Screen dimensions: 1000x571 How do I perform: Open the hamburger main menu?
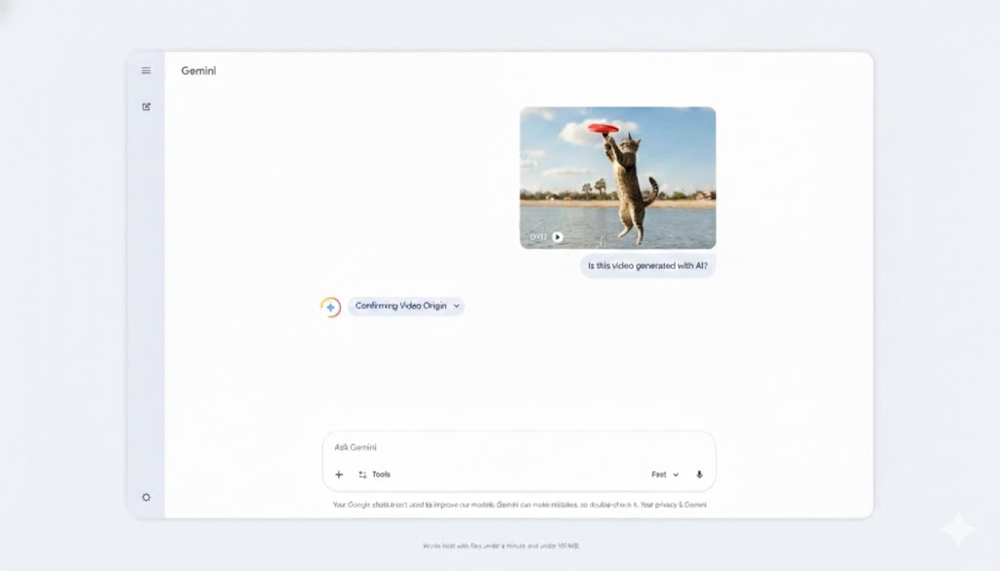(146, 70)
